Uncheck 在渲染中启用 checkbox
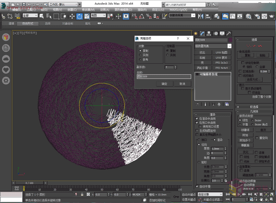Image resolution: width=276 pixels, height=203 pixels. (x=197, y=119)
